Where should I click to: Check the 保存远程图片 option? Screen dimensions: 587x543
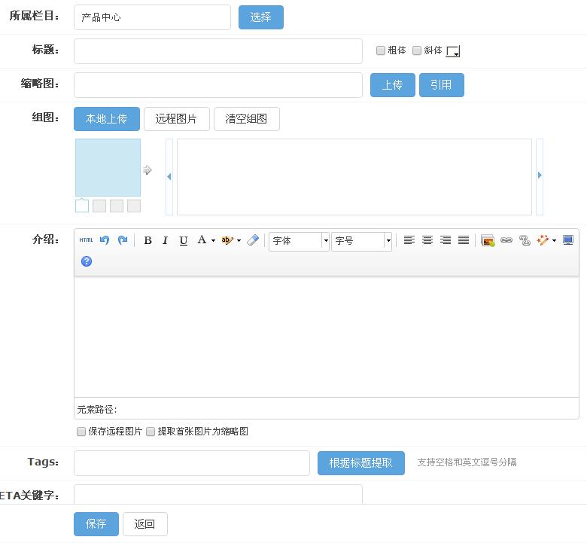[x=81, y=432]
